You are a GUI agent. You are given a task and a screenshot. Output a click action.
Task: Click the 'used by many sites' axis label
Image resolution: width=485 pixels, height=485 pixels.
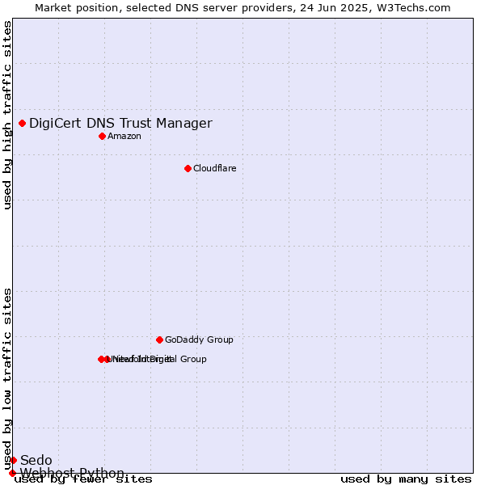(406, 479)
